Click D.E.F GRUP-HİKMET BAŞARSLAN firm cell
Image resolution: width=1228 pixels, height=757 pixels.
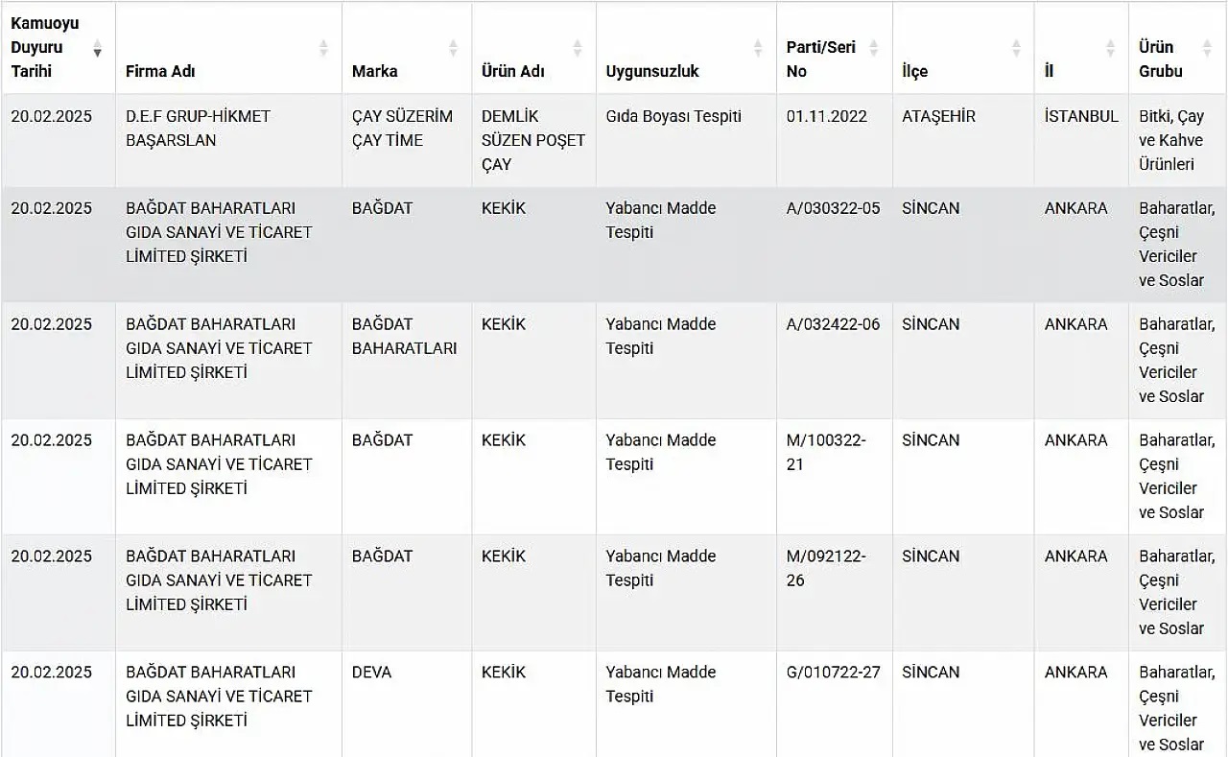198,128
